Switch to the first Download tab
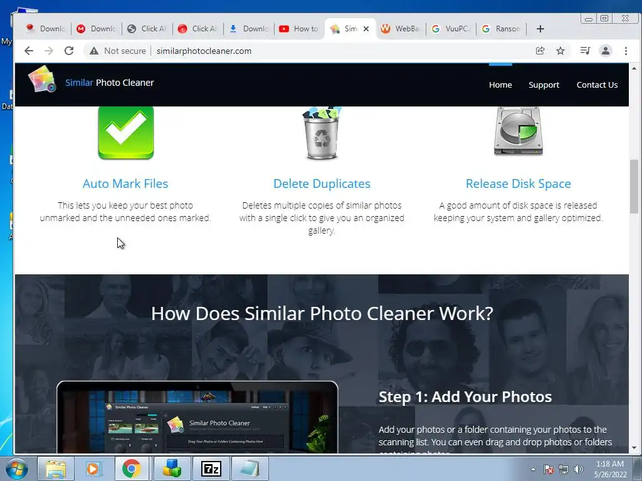Image resolution: width=642 pixels, height=481 pixels. (45, 29)
